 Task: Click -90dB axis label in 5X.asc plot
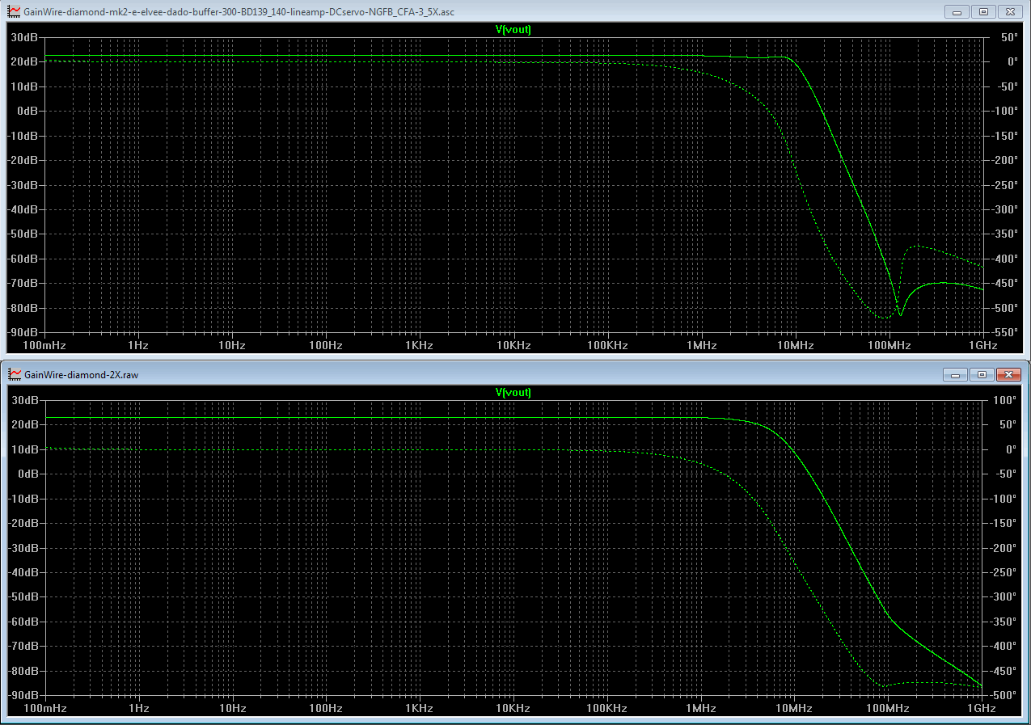[23, 332]
